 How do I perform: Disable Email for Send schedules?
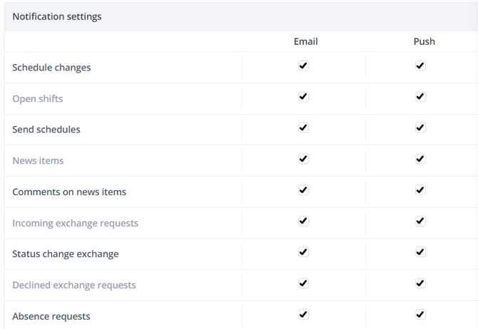(303, 127)
